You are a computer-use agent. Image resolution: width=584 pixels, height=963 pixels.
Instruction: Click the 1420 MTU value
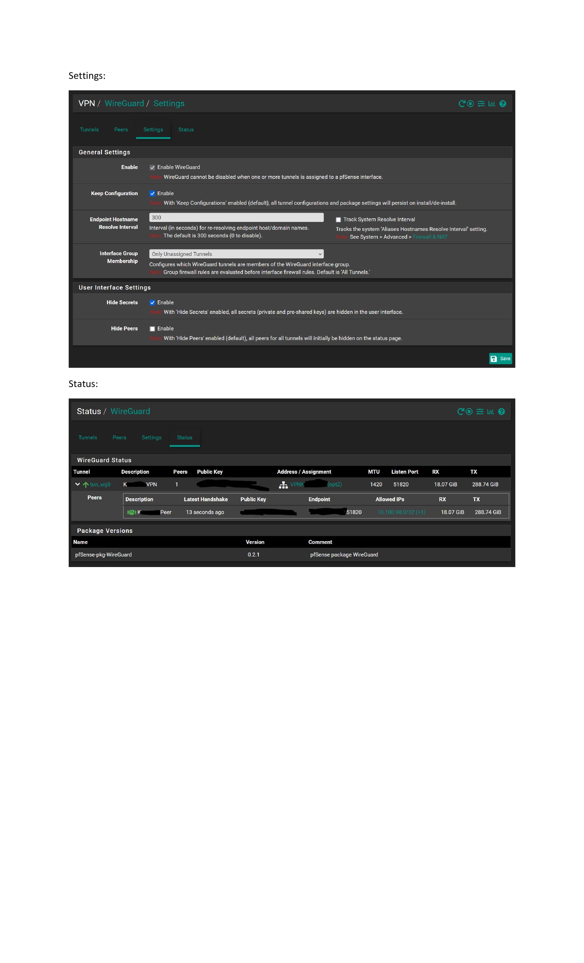pos(376,485)
